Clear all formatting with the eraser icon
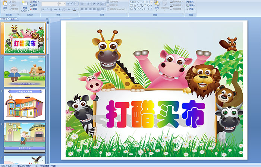 point(76,3)
